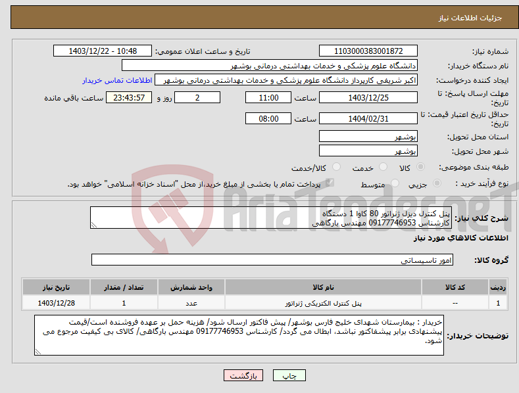
Task: Toggle the Islamic treasury payment checkbox
Action: pyautogui.click(x=330, y=183)
